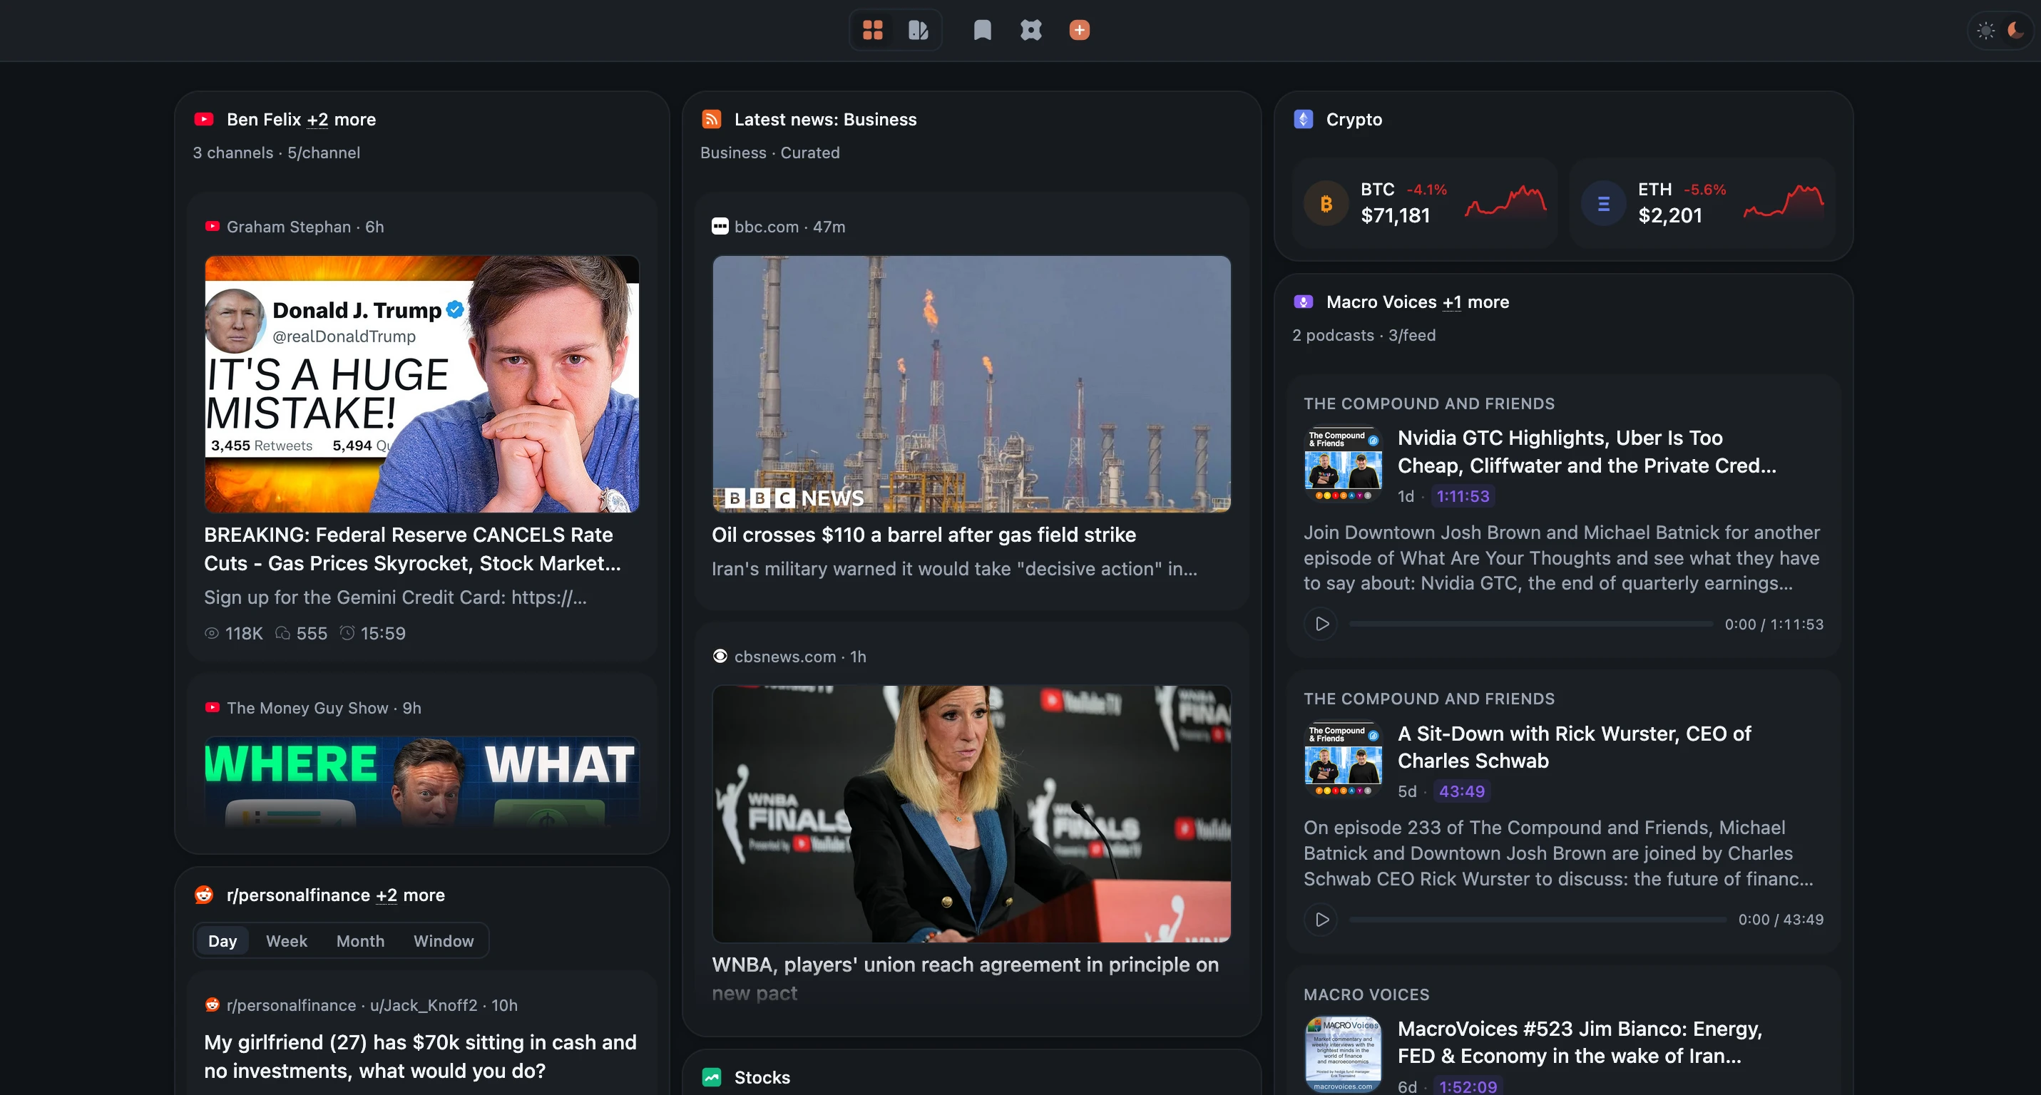Viewport: 2041px width, 1095px height.
Task: Click the orange add widget button
Action: (1079, 30)
